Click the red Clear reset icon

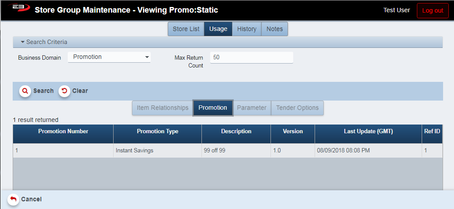65,91
